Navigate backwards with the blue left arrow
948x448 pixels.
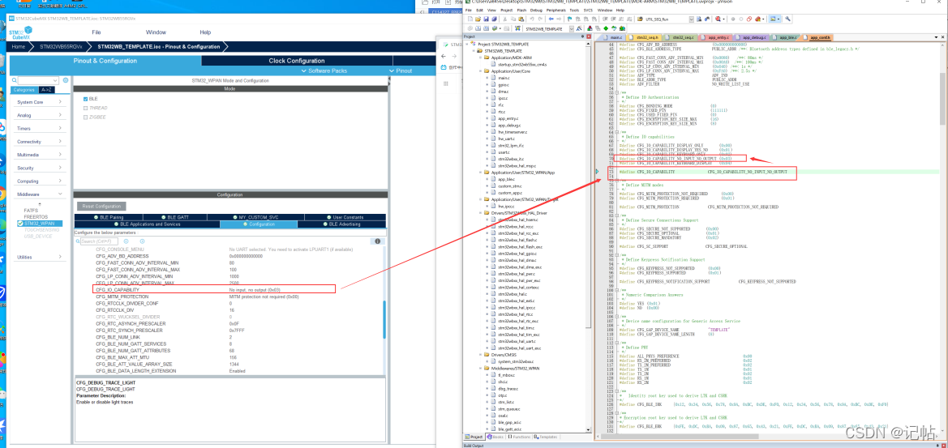tap(551, 19)
